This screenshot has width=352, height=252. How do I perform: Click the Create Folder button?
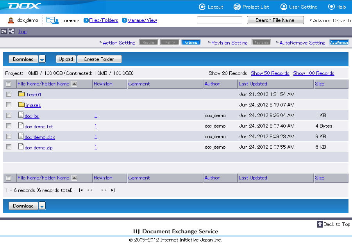coord(99,59)
